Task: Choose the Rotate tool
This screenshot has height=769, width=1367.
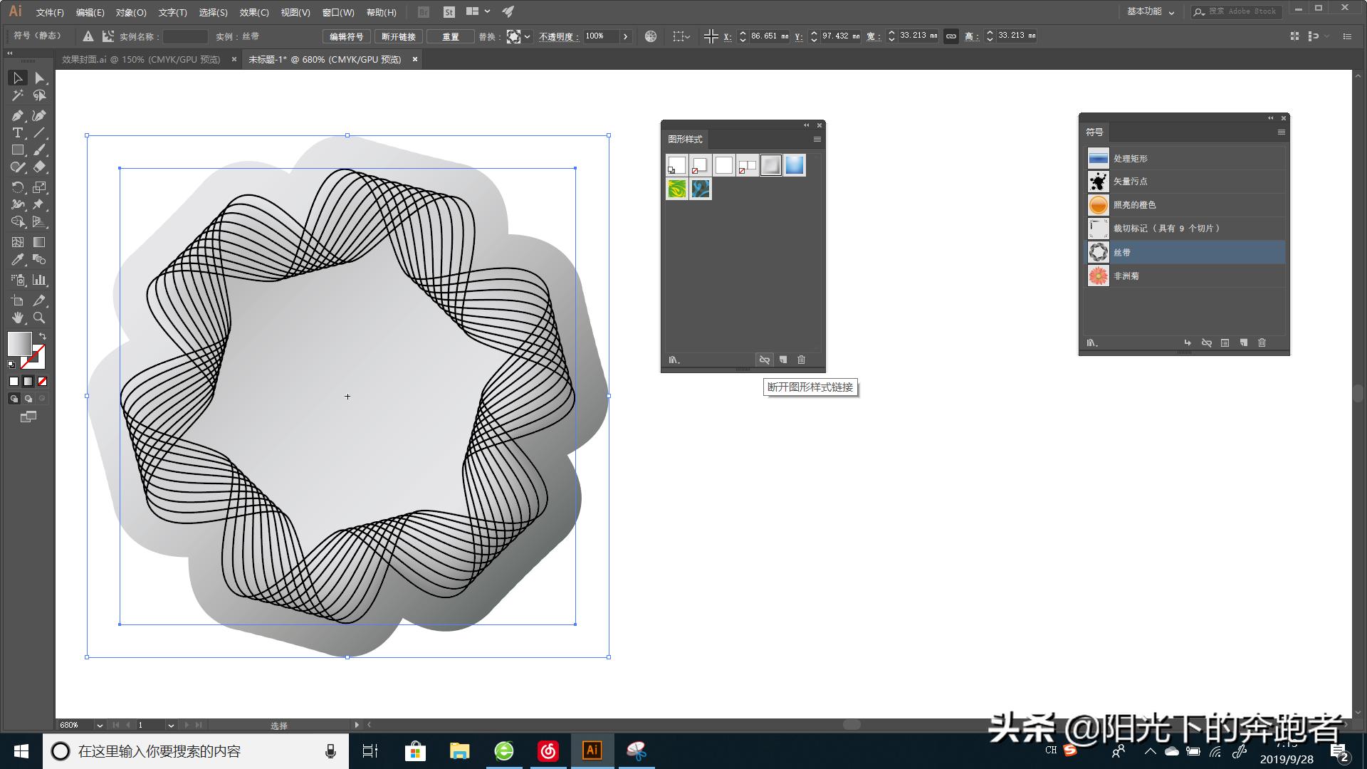Action: (17, 187)
